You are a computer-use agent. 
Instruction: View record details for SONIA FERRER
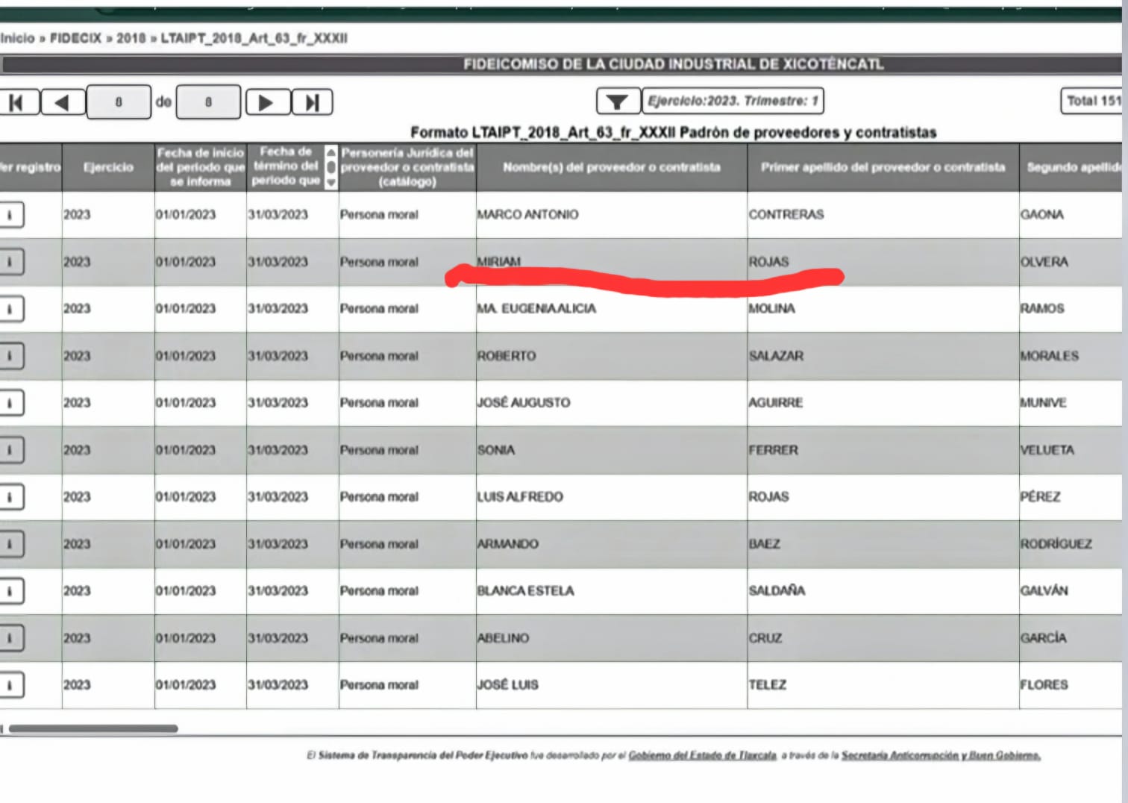pos(10,450)
